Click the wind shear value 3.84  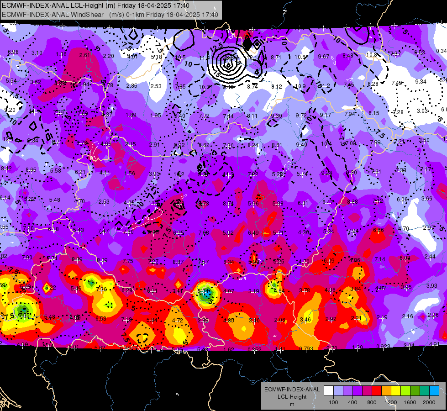click(356, 289)
